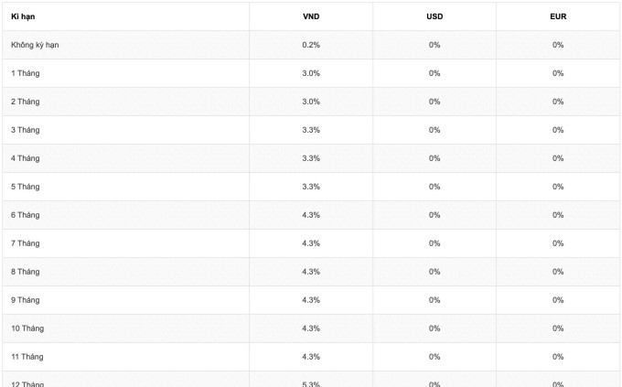Click the EUR column header
Image resolution: width=622 pixels, height=387 pixels.
[x=558, y=16]
